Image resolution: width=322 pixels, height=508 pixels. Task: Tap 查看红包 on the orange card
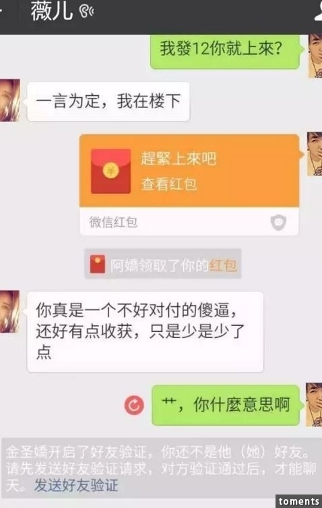tap(169, 184)
